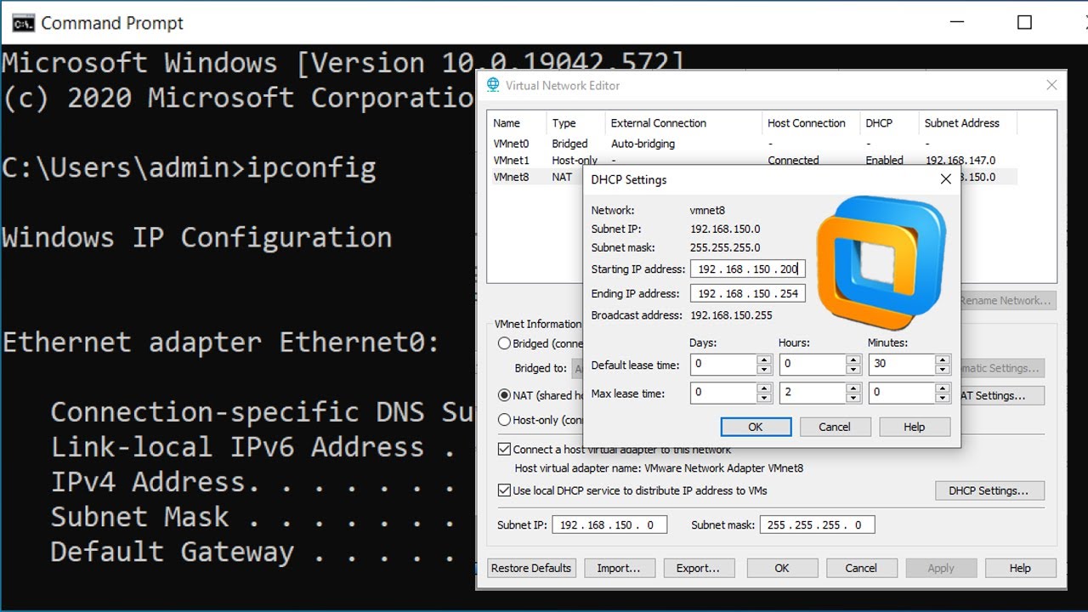
Task: Click Max lease time Days field
Action: click(723, 393)
